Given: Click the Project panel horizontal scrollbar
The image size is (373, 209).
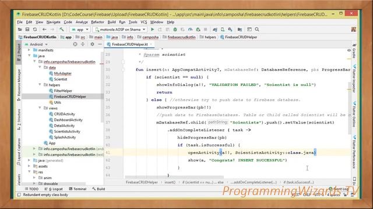Looking at the screenshot, I should click(54, 183).
